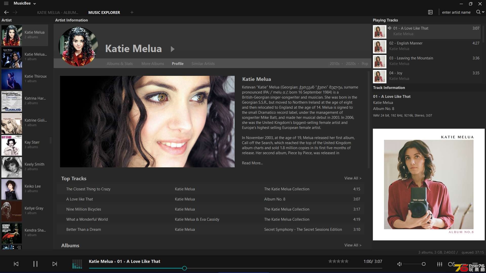Click Katie Melua's round portrait photo
Viewport: 486px width, 273px height.
click(x=78, y=47)
